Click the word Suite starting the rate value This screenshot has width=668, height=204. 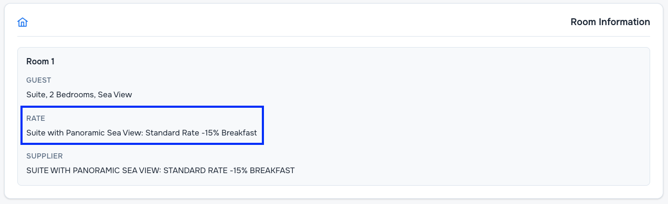coord(36,133)
